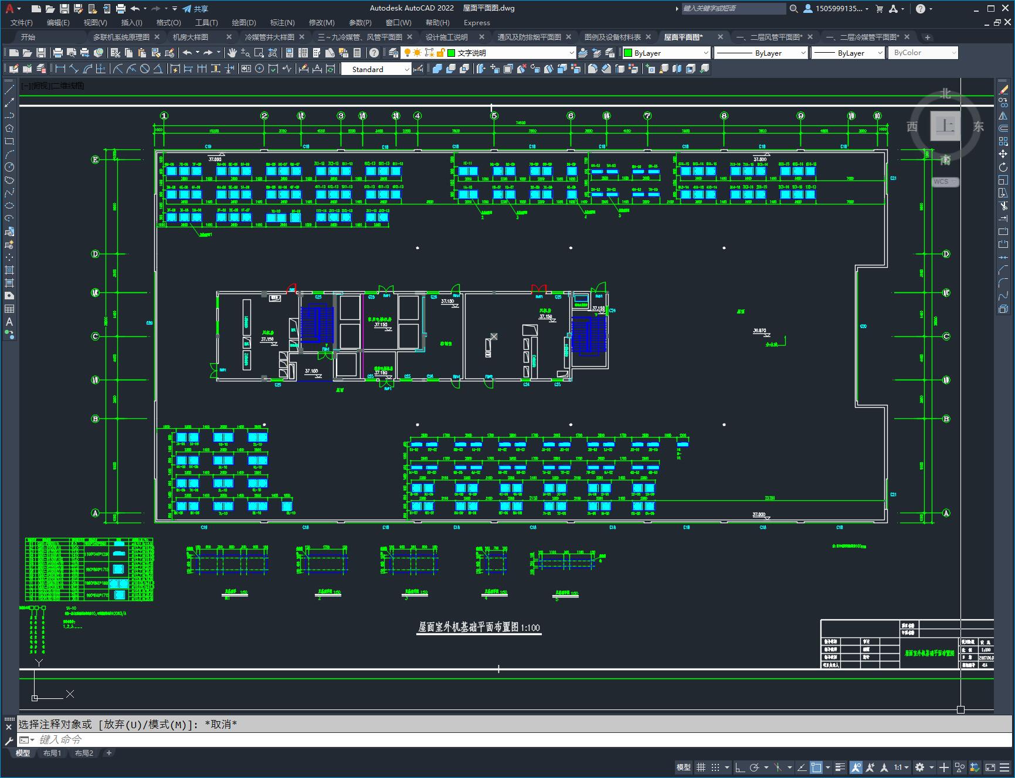This screenshot has width=1015, height=778.
Task: Open the Help question mark in standard toolbar
Action: click(374, 53)
